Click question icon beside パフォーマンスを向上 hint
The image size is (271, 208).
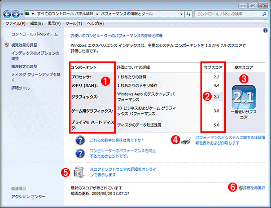pyautogui.click(x=80, y=153)
